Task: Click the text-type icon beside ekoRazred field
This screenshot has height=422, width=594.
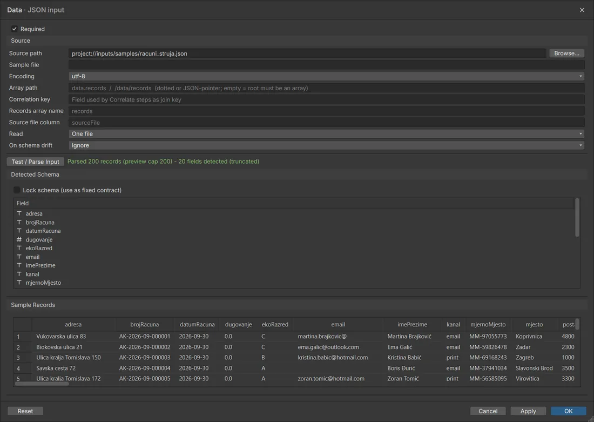Action: [19, 248]
